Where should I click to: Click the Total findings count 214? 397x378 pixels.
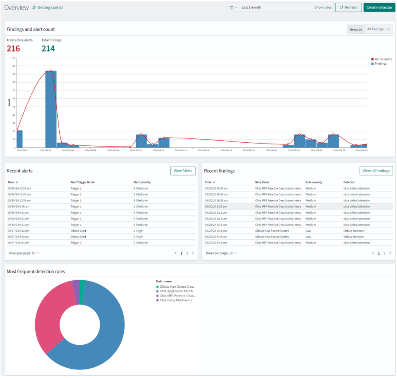[48, 48]
